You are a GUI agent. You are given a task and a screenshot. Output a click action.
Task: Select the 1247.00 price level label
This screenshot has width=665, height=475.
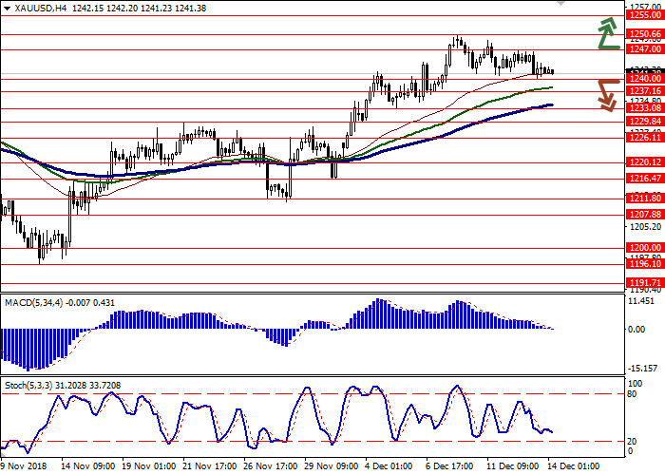(644, 48)
